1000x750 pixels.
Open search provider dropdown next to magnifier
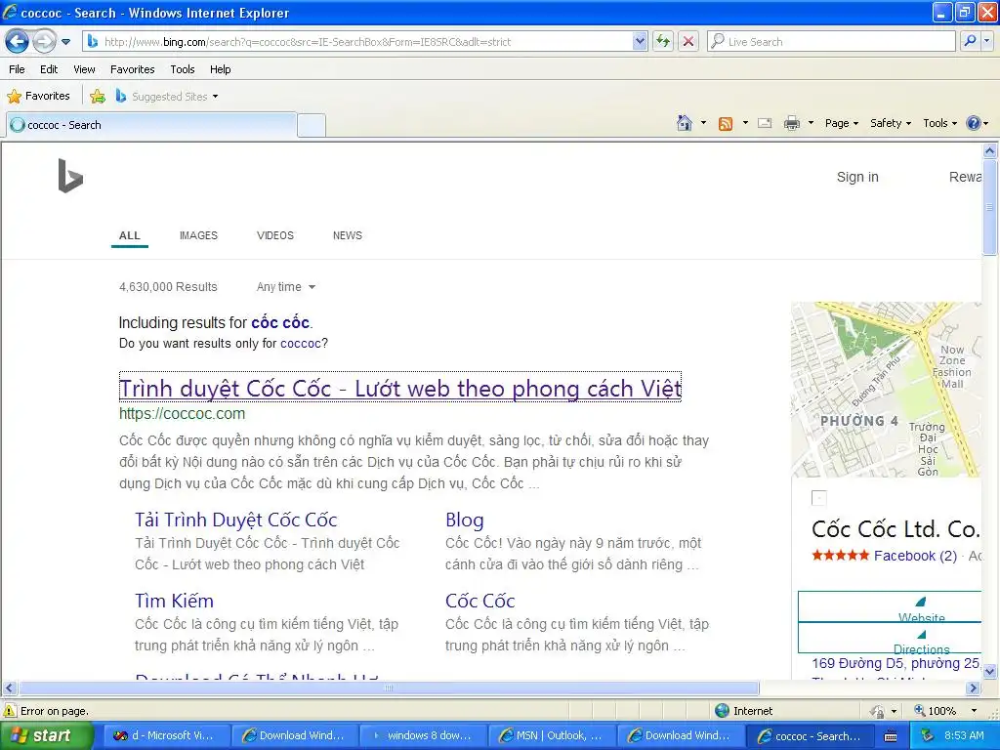(987, 41)
